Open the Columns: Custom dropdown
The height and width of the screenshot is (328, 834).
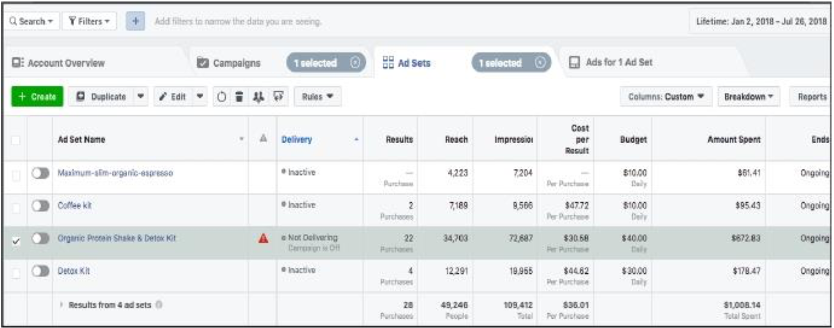666,97
